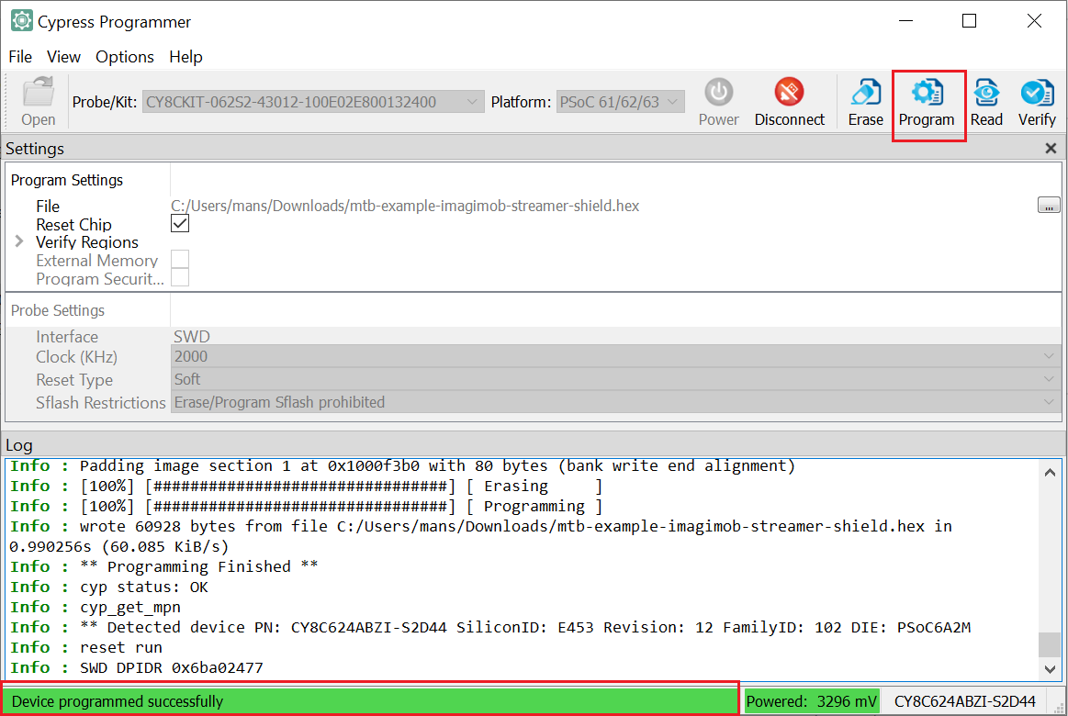Toggle the Program Security checkbox
This screenshot has height=716, width=1068.
180,278
